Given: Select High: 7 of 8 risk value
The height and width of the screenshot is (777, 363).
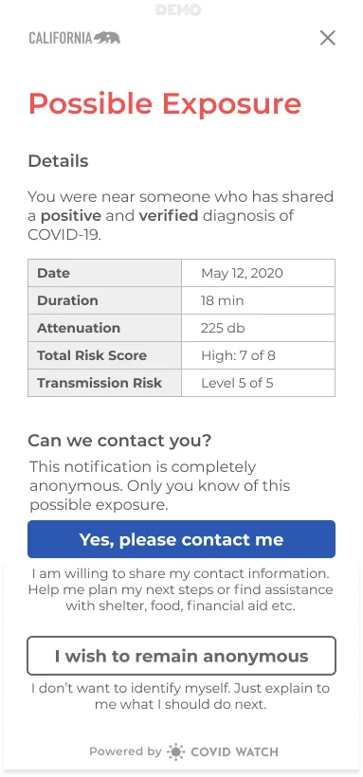Looking at the screenshot, I should click(238, 355).
